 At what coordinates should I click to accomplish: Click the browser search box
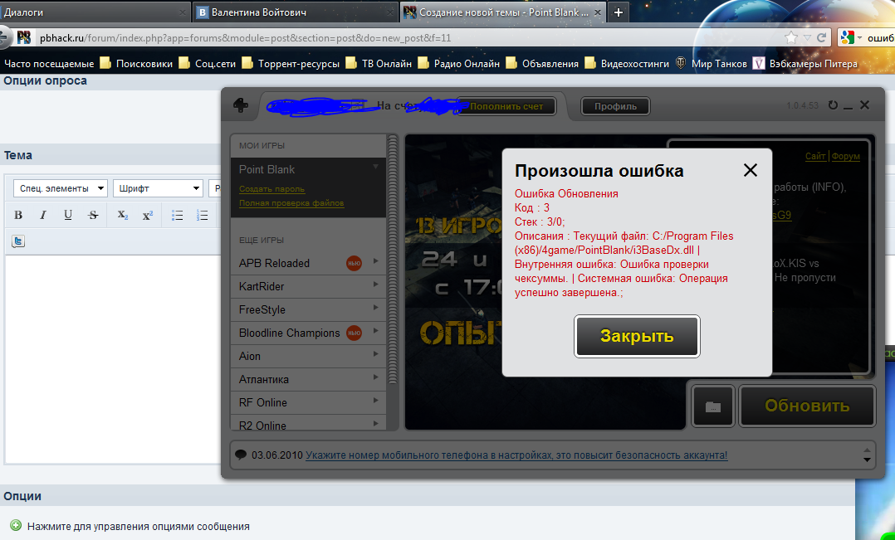[x=879, y=38]
